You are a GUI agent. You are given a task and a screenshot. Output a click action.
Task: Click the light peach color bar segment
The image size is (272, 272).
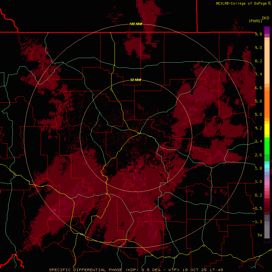(x=267, y=62)
